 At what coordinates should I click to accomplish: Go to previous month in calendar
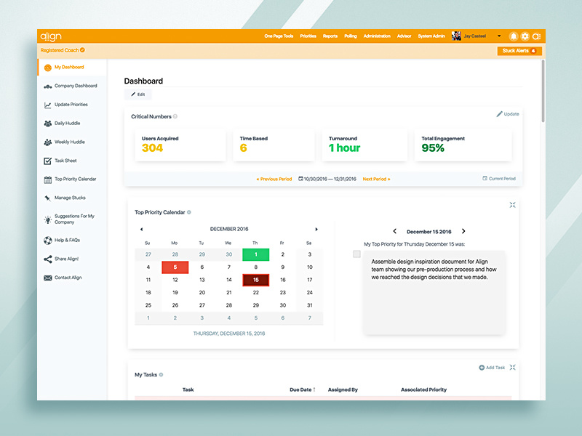141,229
